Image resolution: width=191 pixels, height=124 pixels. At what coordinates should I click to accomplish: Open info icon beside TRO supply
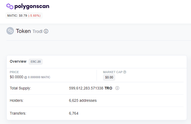117,88
